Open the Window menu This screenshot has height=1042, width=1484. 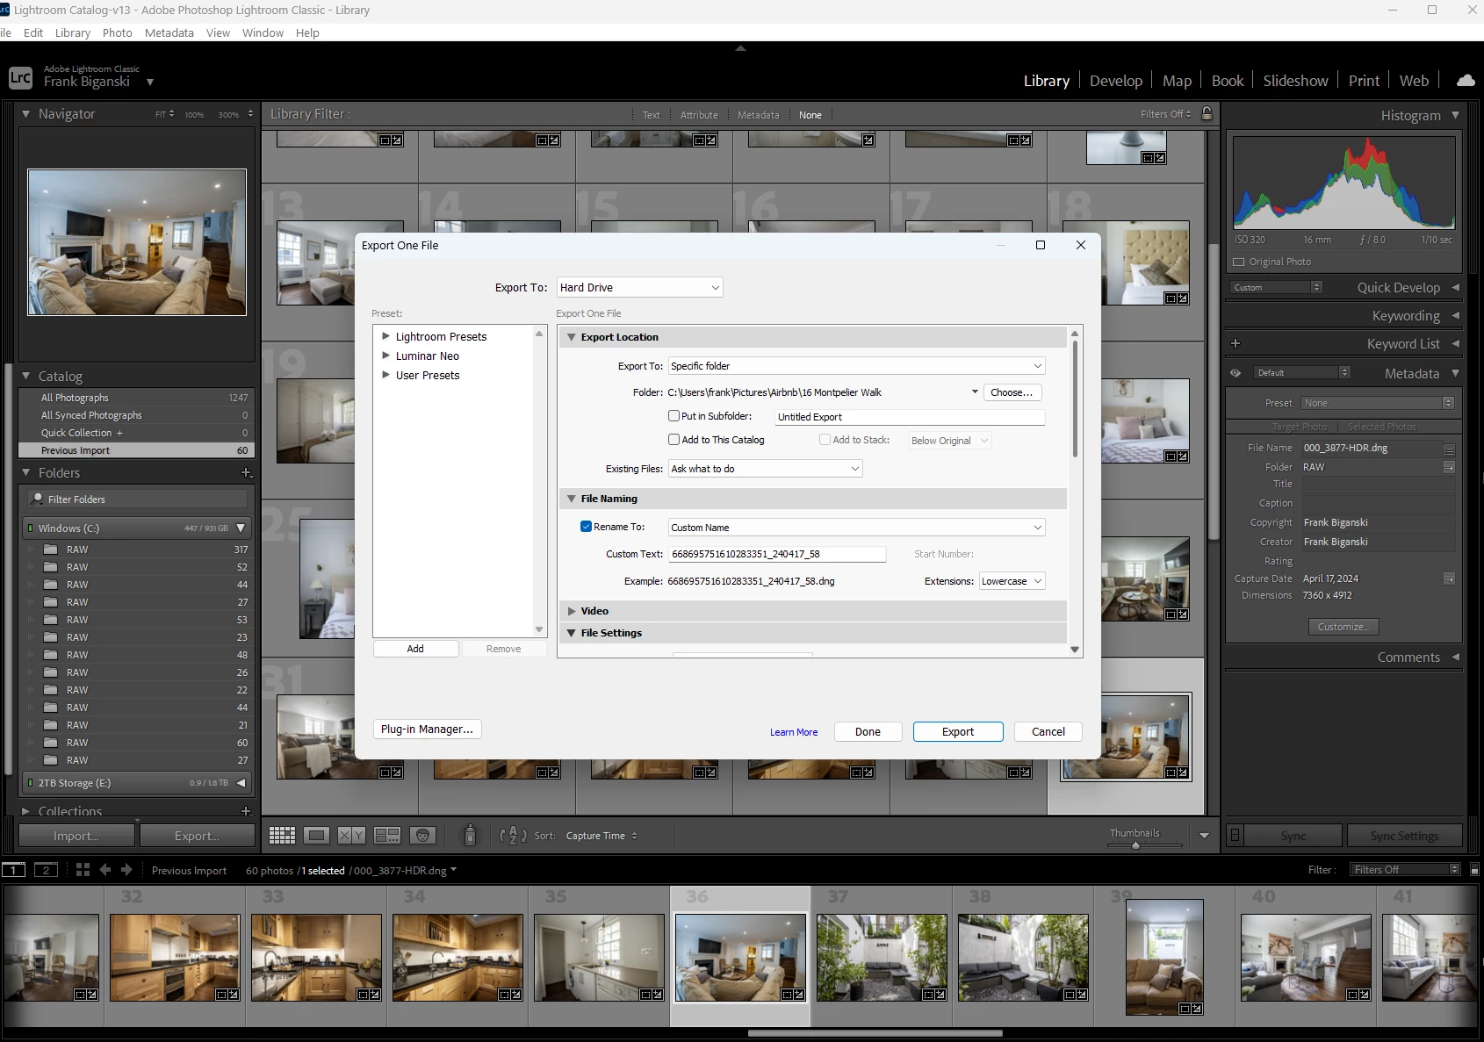click(263, 32)
